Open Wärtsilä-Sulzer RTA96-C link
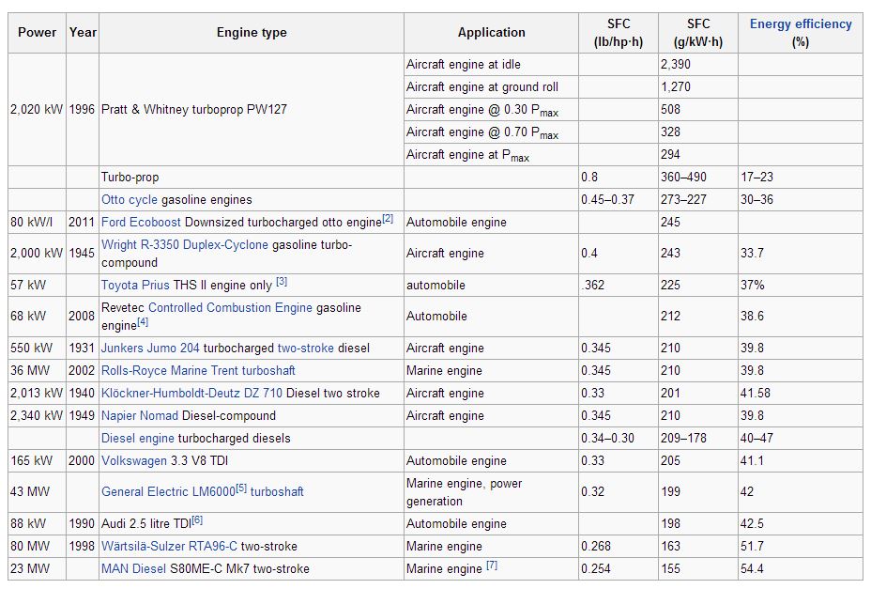This screenshot has width=871, height=589. tap(169, 546)
